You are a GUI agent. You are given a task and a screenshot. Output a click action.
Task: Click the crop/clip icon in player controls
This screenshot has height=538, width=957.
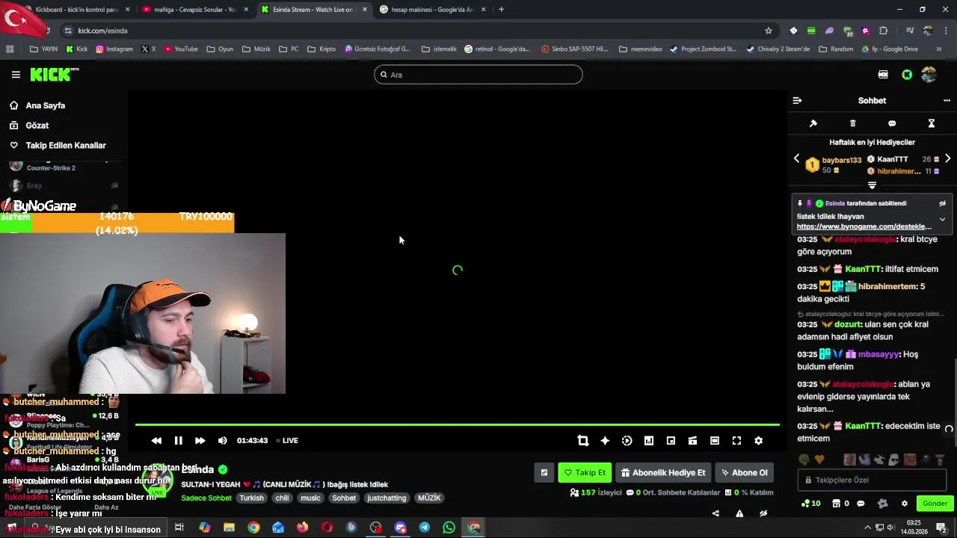coord(583,441)
